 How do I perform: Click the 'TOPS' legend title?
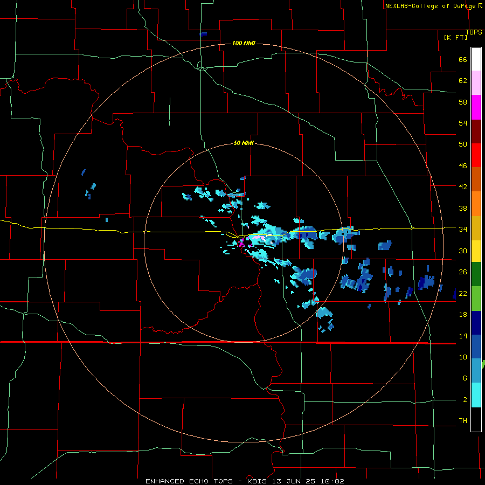click(474, 32)
